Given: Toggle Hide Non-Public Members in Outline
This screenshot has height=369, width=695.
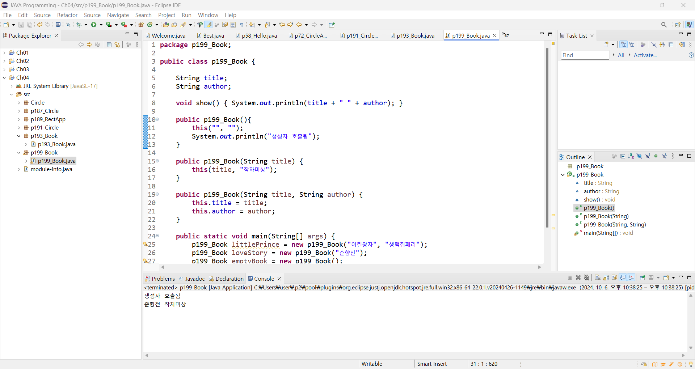Looking at the screenshot, I should click(x=656, y=156).
